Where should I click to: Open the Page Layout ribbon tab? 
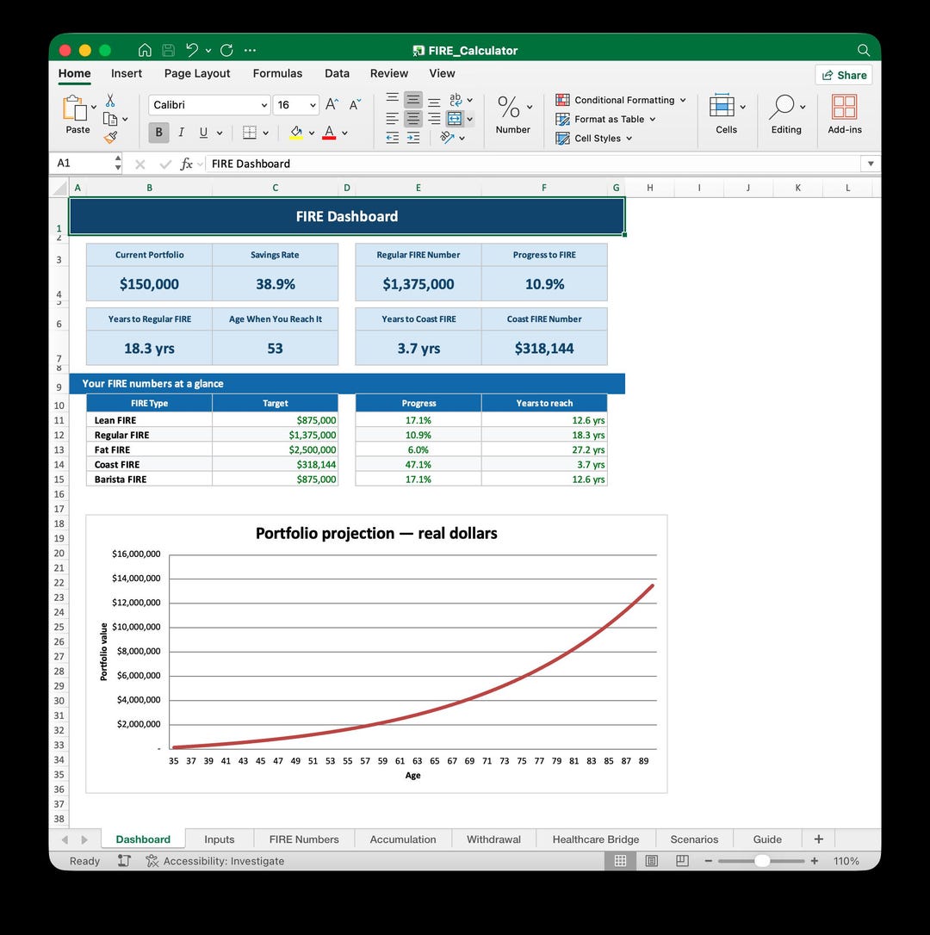pyautogui.click(x=197, y=73)
